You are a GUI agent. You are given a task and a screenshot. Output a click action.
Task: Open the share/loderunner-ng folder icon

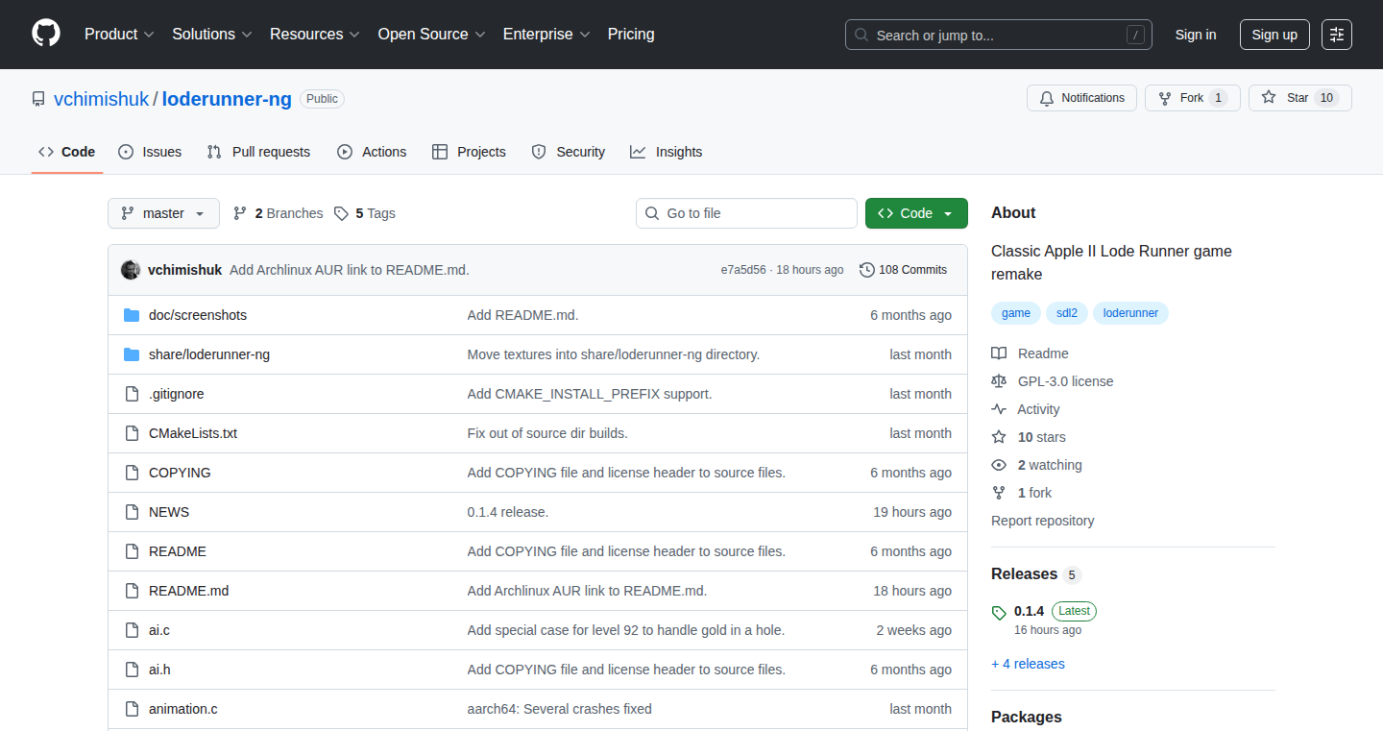point(132,354)
